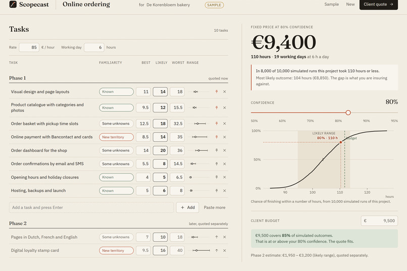407x271 pixels.
Task: Click the SAMPLE badge
Action: [x=214, y=5]
